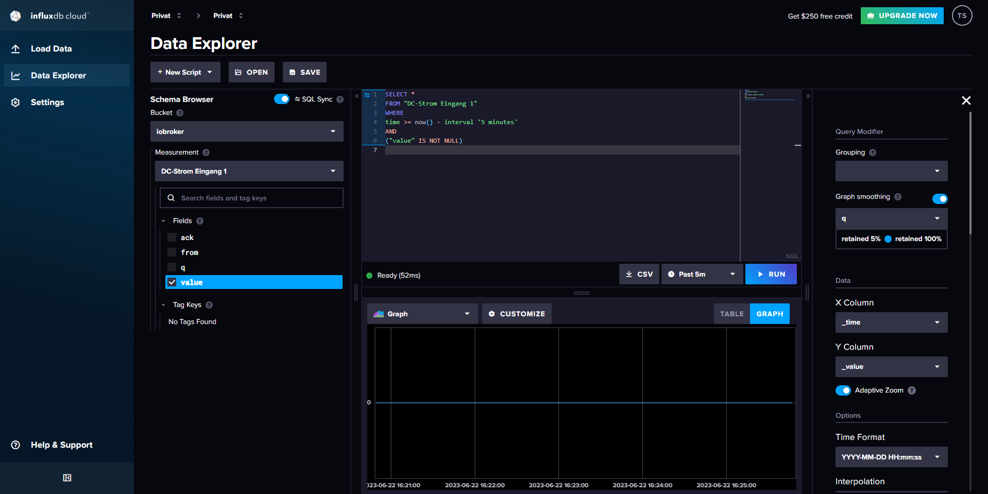Screen dimensions: 988x494
Task: Open the Past 5m time range dropdown
Action: point(702,274)
